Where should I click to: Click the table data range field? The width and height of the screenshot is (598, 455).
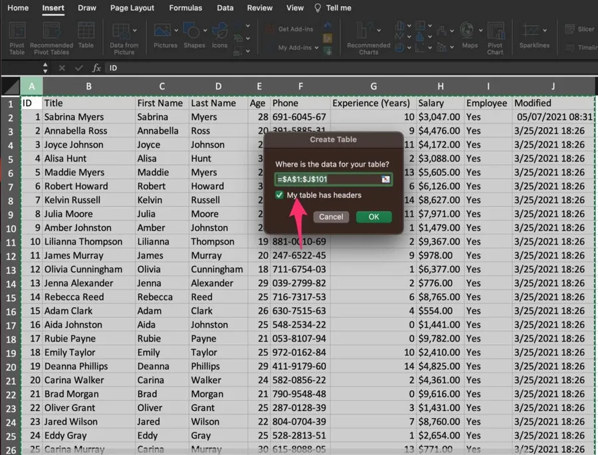click(x=327, y=180)
